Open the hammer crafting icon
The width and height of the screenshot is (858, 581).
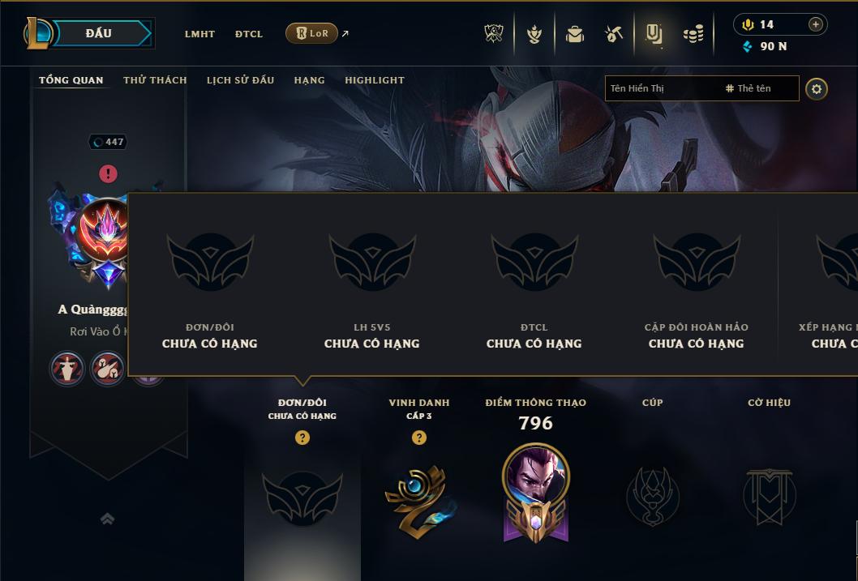pyautogui.click(x=614, y=34)
